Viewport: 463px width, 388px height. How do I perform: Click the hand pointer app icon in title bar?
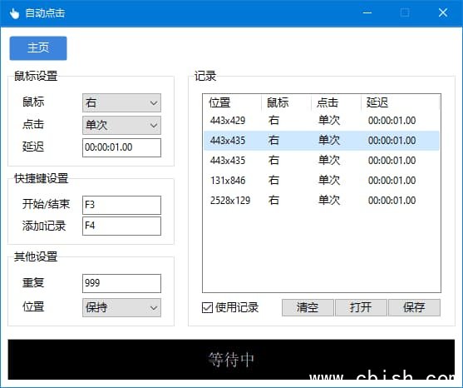(x=14, y=13)
